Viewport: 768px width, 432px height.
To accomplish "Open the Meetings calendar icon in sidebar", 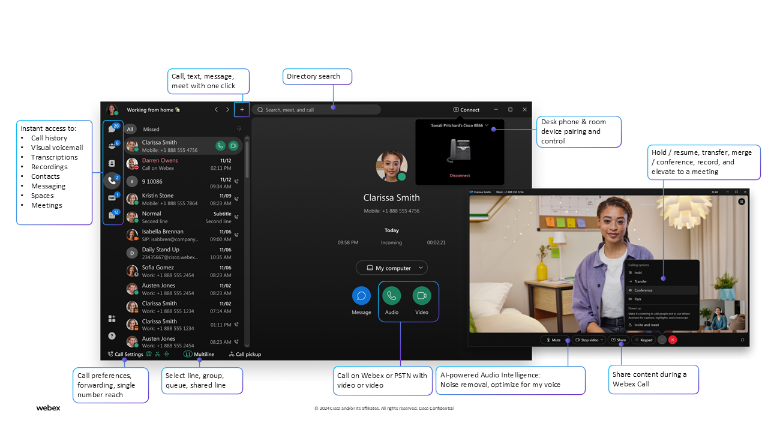I will (112, 215).
